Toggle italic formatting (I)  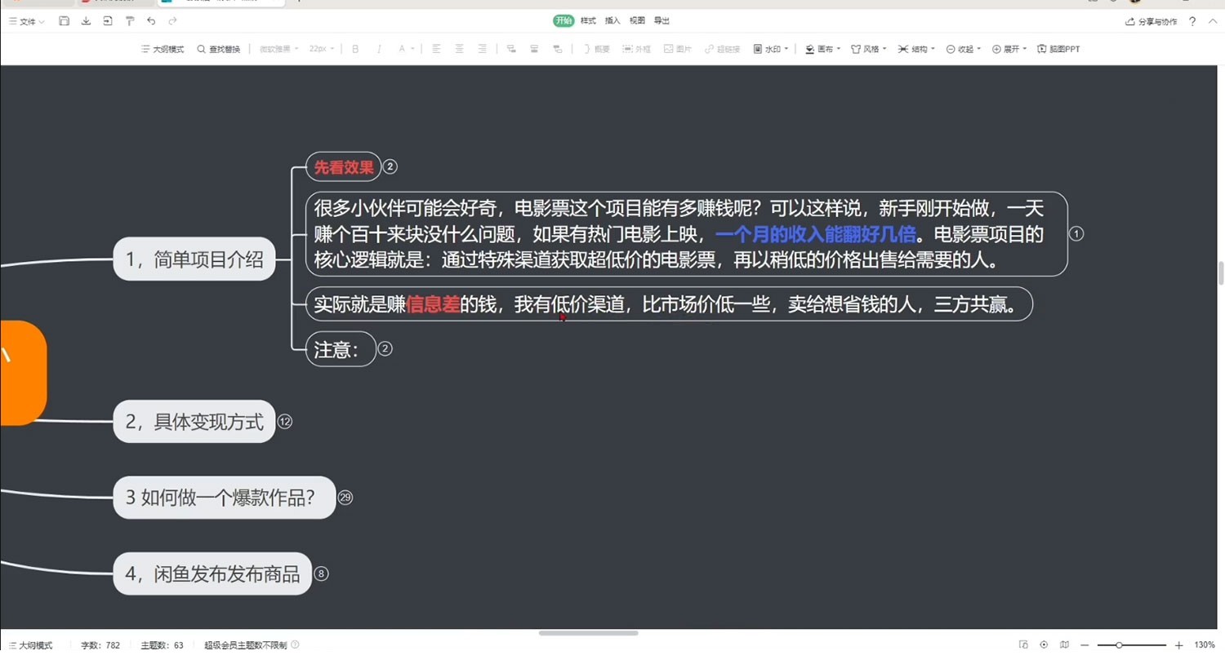click(x=379, y=49)
